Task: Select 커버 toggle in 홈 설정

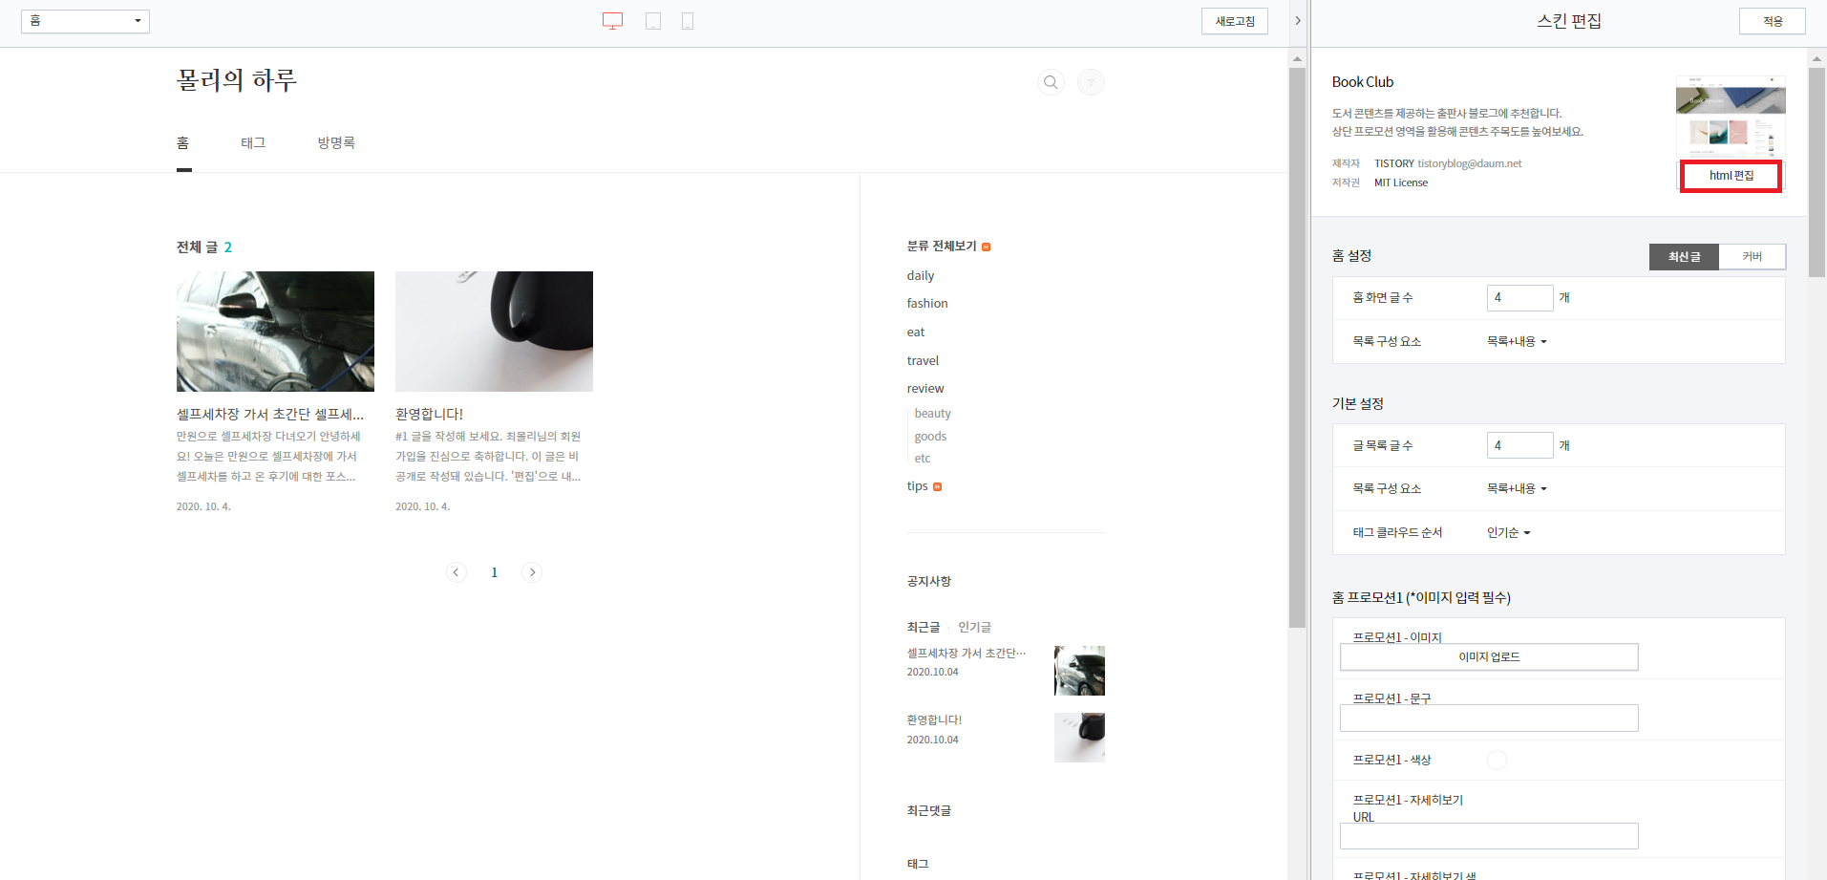Action: (x=1752, y=257)
